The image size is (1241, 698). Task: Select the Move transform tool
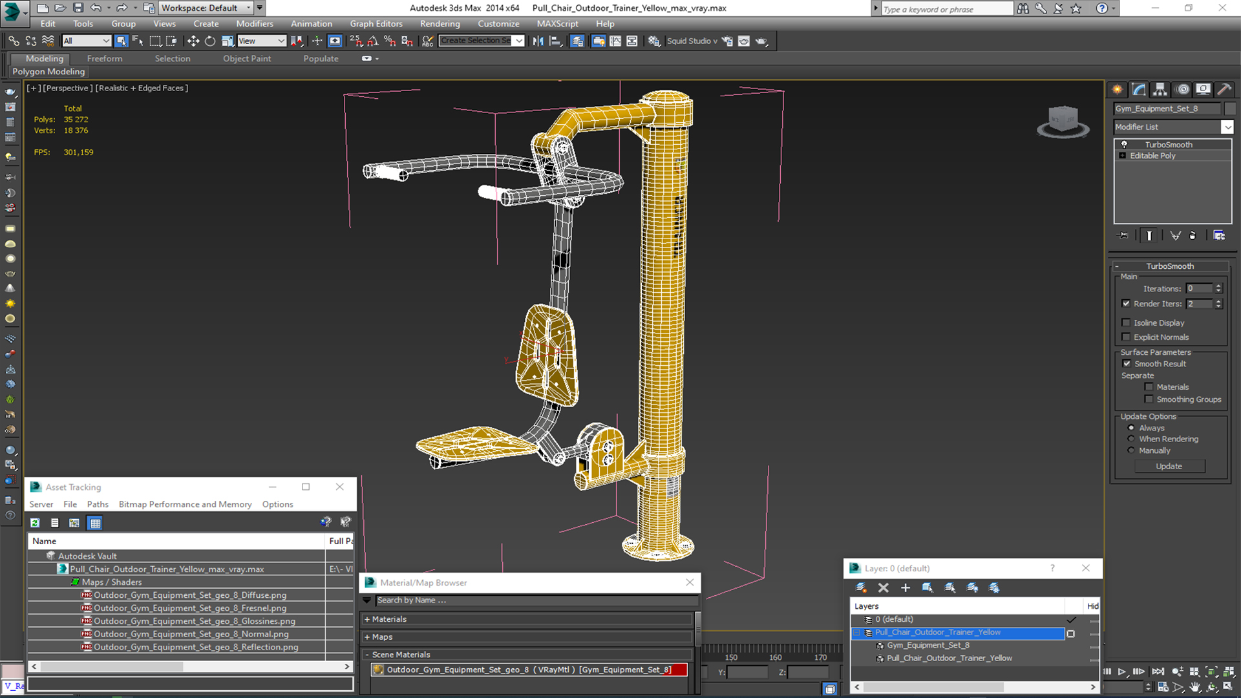pyautogui.click(x=193, y=41)
